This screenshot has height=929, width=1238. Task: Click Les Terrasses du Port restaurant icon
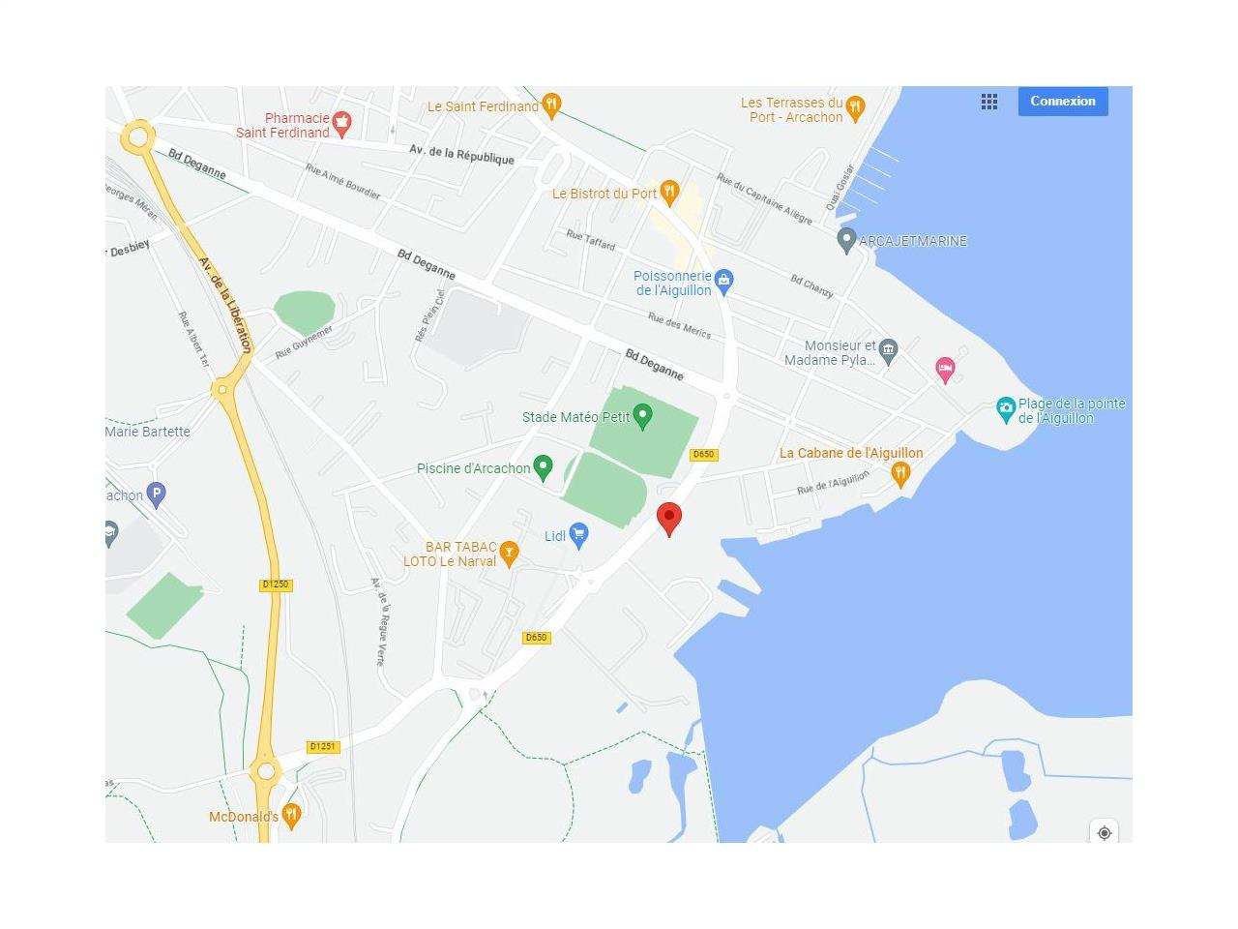point(855,107)
